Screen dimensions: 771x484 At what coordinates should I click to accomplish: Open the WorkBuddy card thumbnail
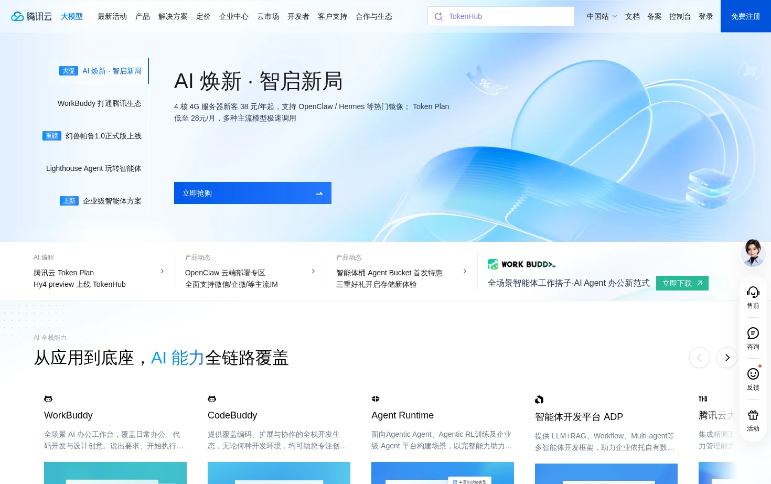(x=115, y=473)
